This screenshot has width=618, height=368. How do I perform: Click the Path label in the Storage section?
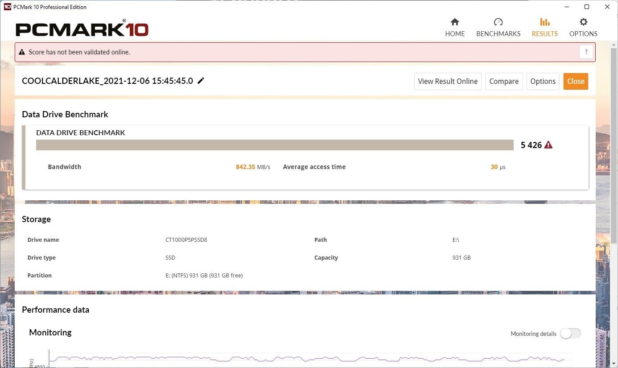[321, 240]
